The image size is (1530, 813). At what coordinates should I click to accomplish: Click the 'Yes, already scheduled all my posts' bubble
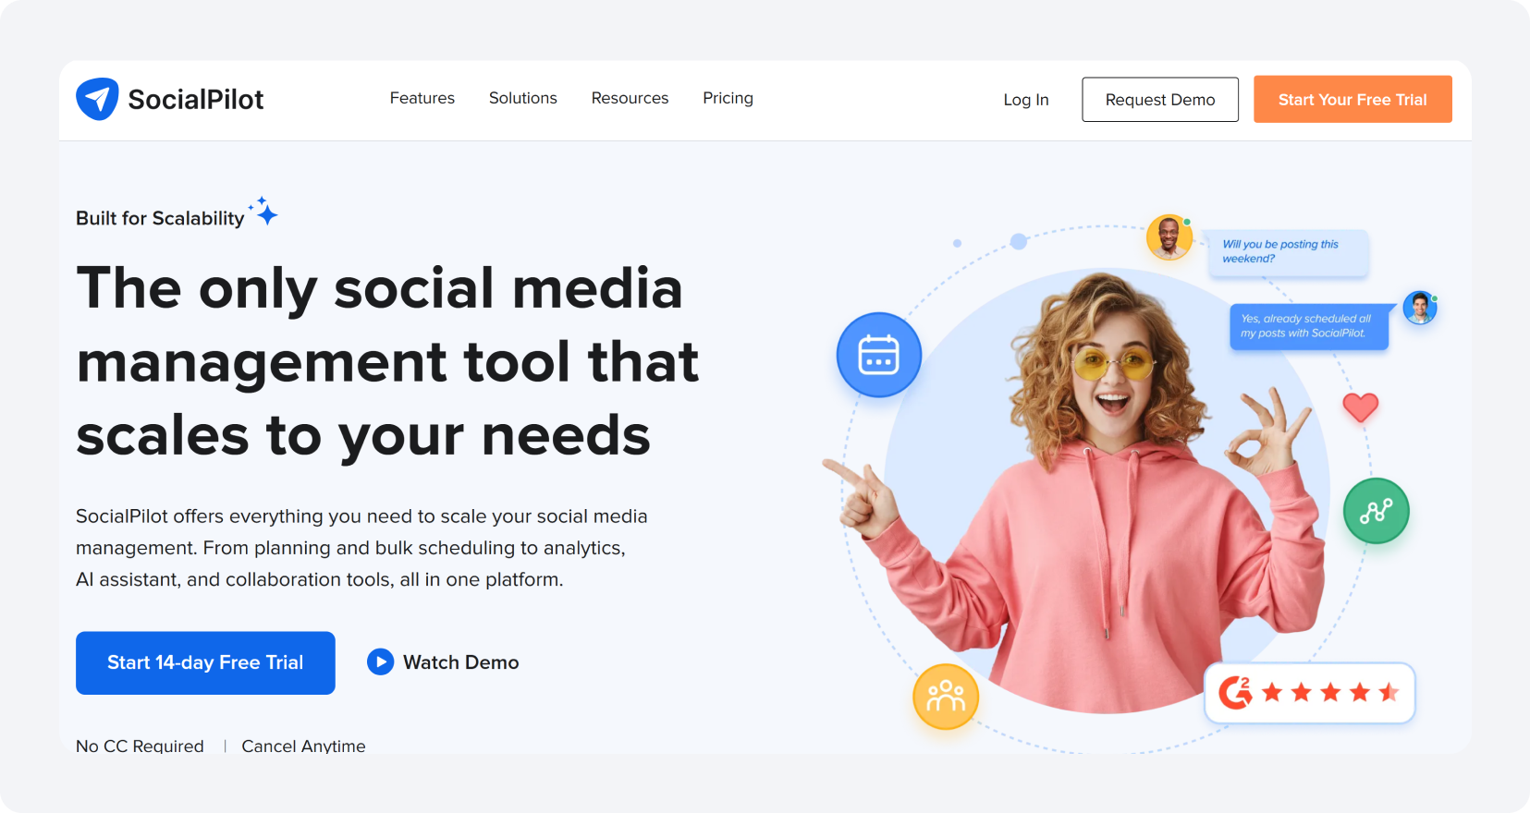coord(1309,327)
